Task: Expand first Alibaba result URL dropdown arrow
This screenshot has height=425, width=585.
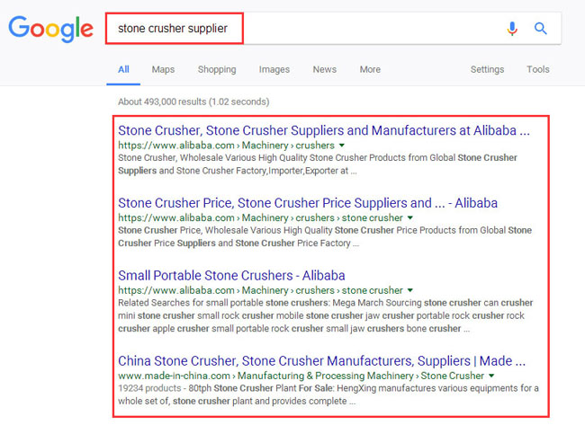Action: tap(343, 145)
